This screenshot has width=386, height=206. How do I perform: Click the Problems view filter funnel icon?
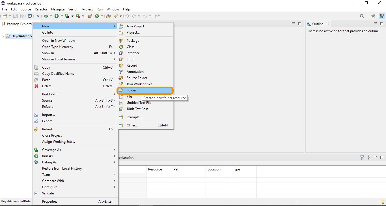click(362, 158)
